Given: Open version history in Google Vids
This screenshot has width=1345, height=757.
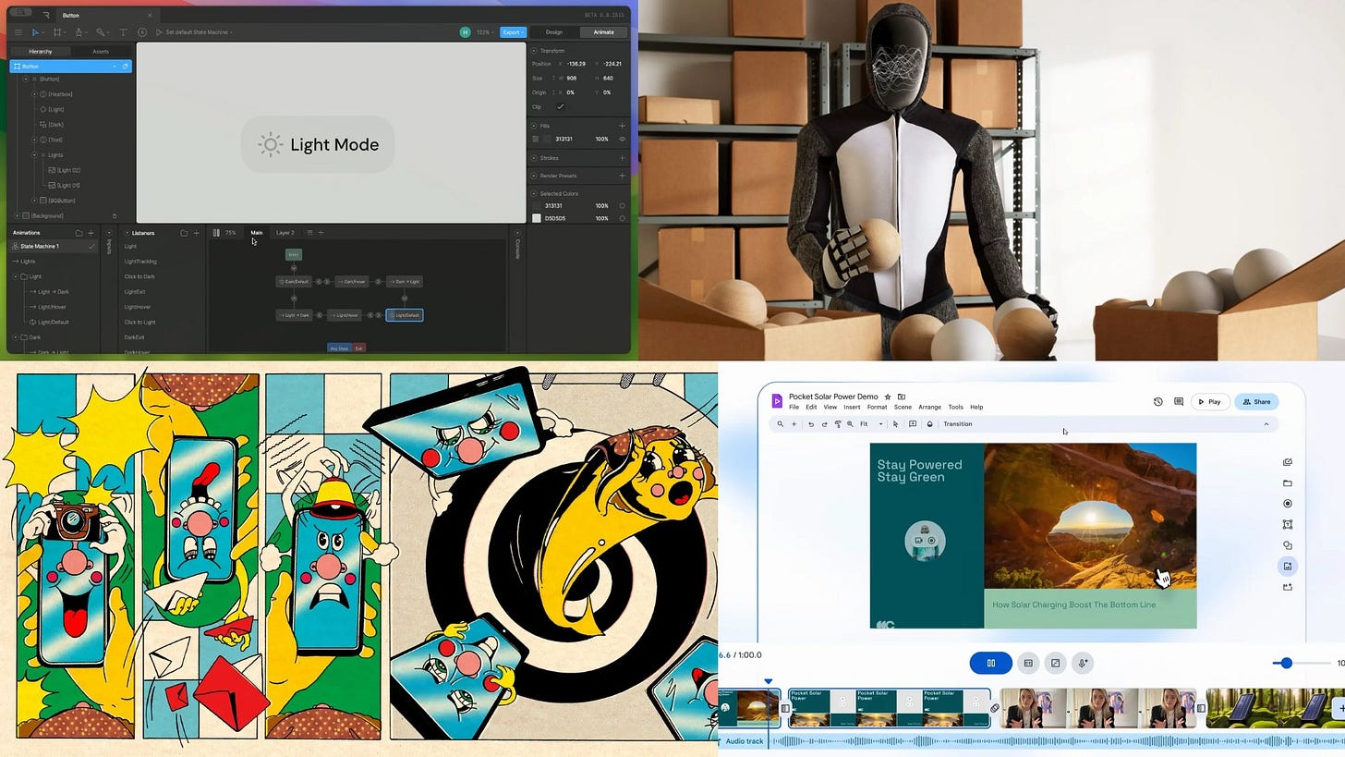Looking at the screenshot, I should tap(1158, 402).
